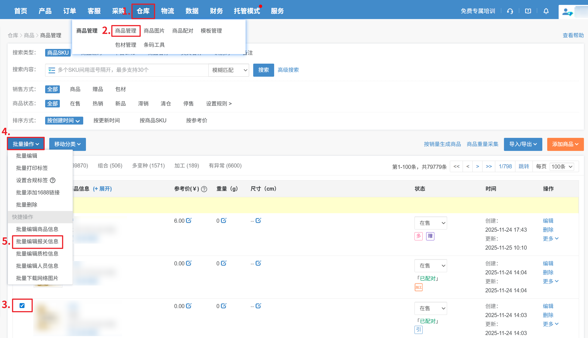Uncheck the checked product row checkbox

pos(22,305)
